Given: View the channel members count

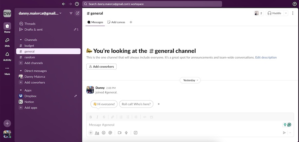Looking at the screenshot, I should pyautogui.click(x=259, y=13).
